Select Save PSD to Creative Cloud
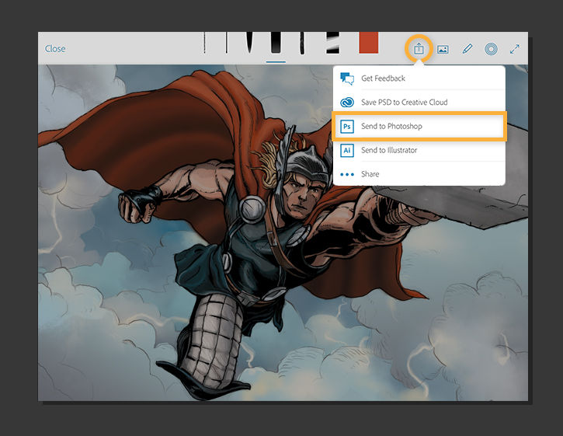 click(x=404, y=102)
